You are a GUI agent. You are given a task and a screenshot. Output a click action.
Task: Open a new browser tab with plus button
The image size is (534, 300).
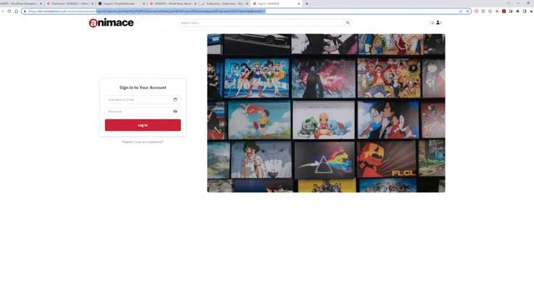click(307, 3)
